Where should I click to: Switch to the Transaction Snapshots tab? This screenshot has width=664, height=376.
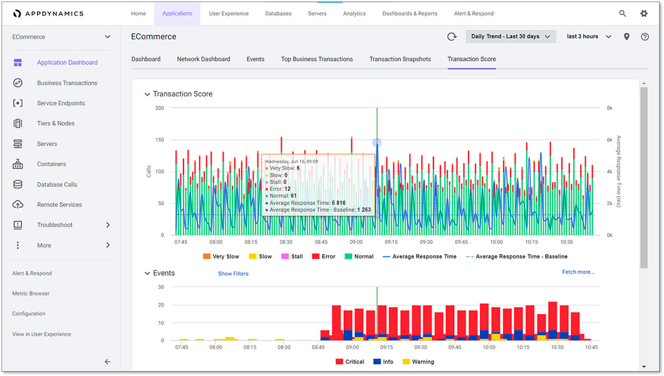[400, 59]
